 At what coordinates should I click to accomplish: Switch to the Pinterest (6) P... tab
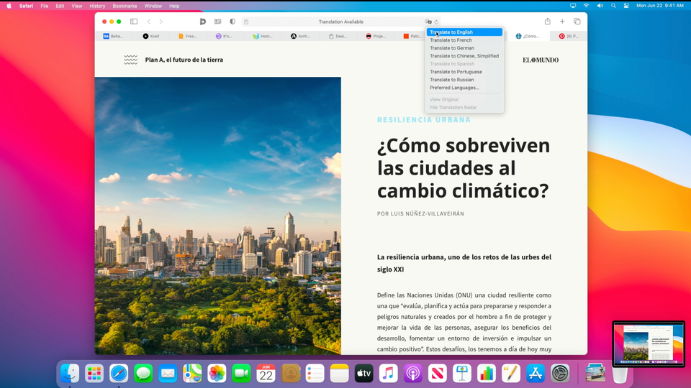click(x=569, y=36)
